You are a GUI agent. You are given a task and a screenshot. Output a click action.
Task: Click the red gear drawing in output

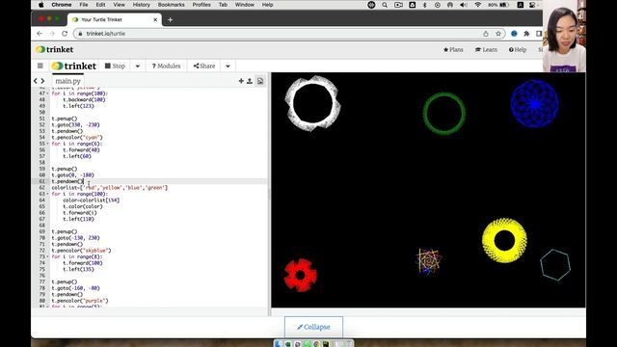click(300, 275)
